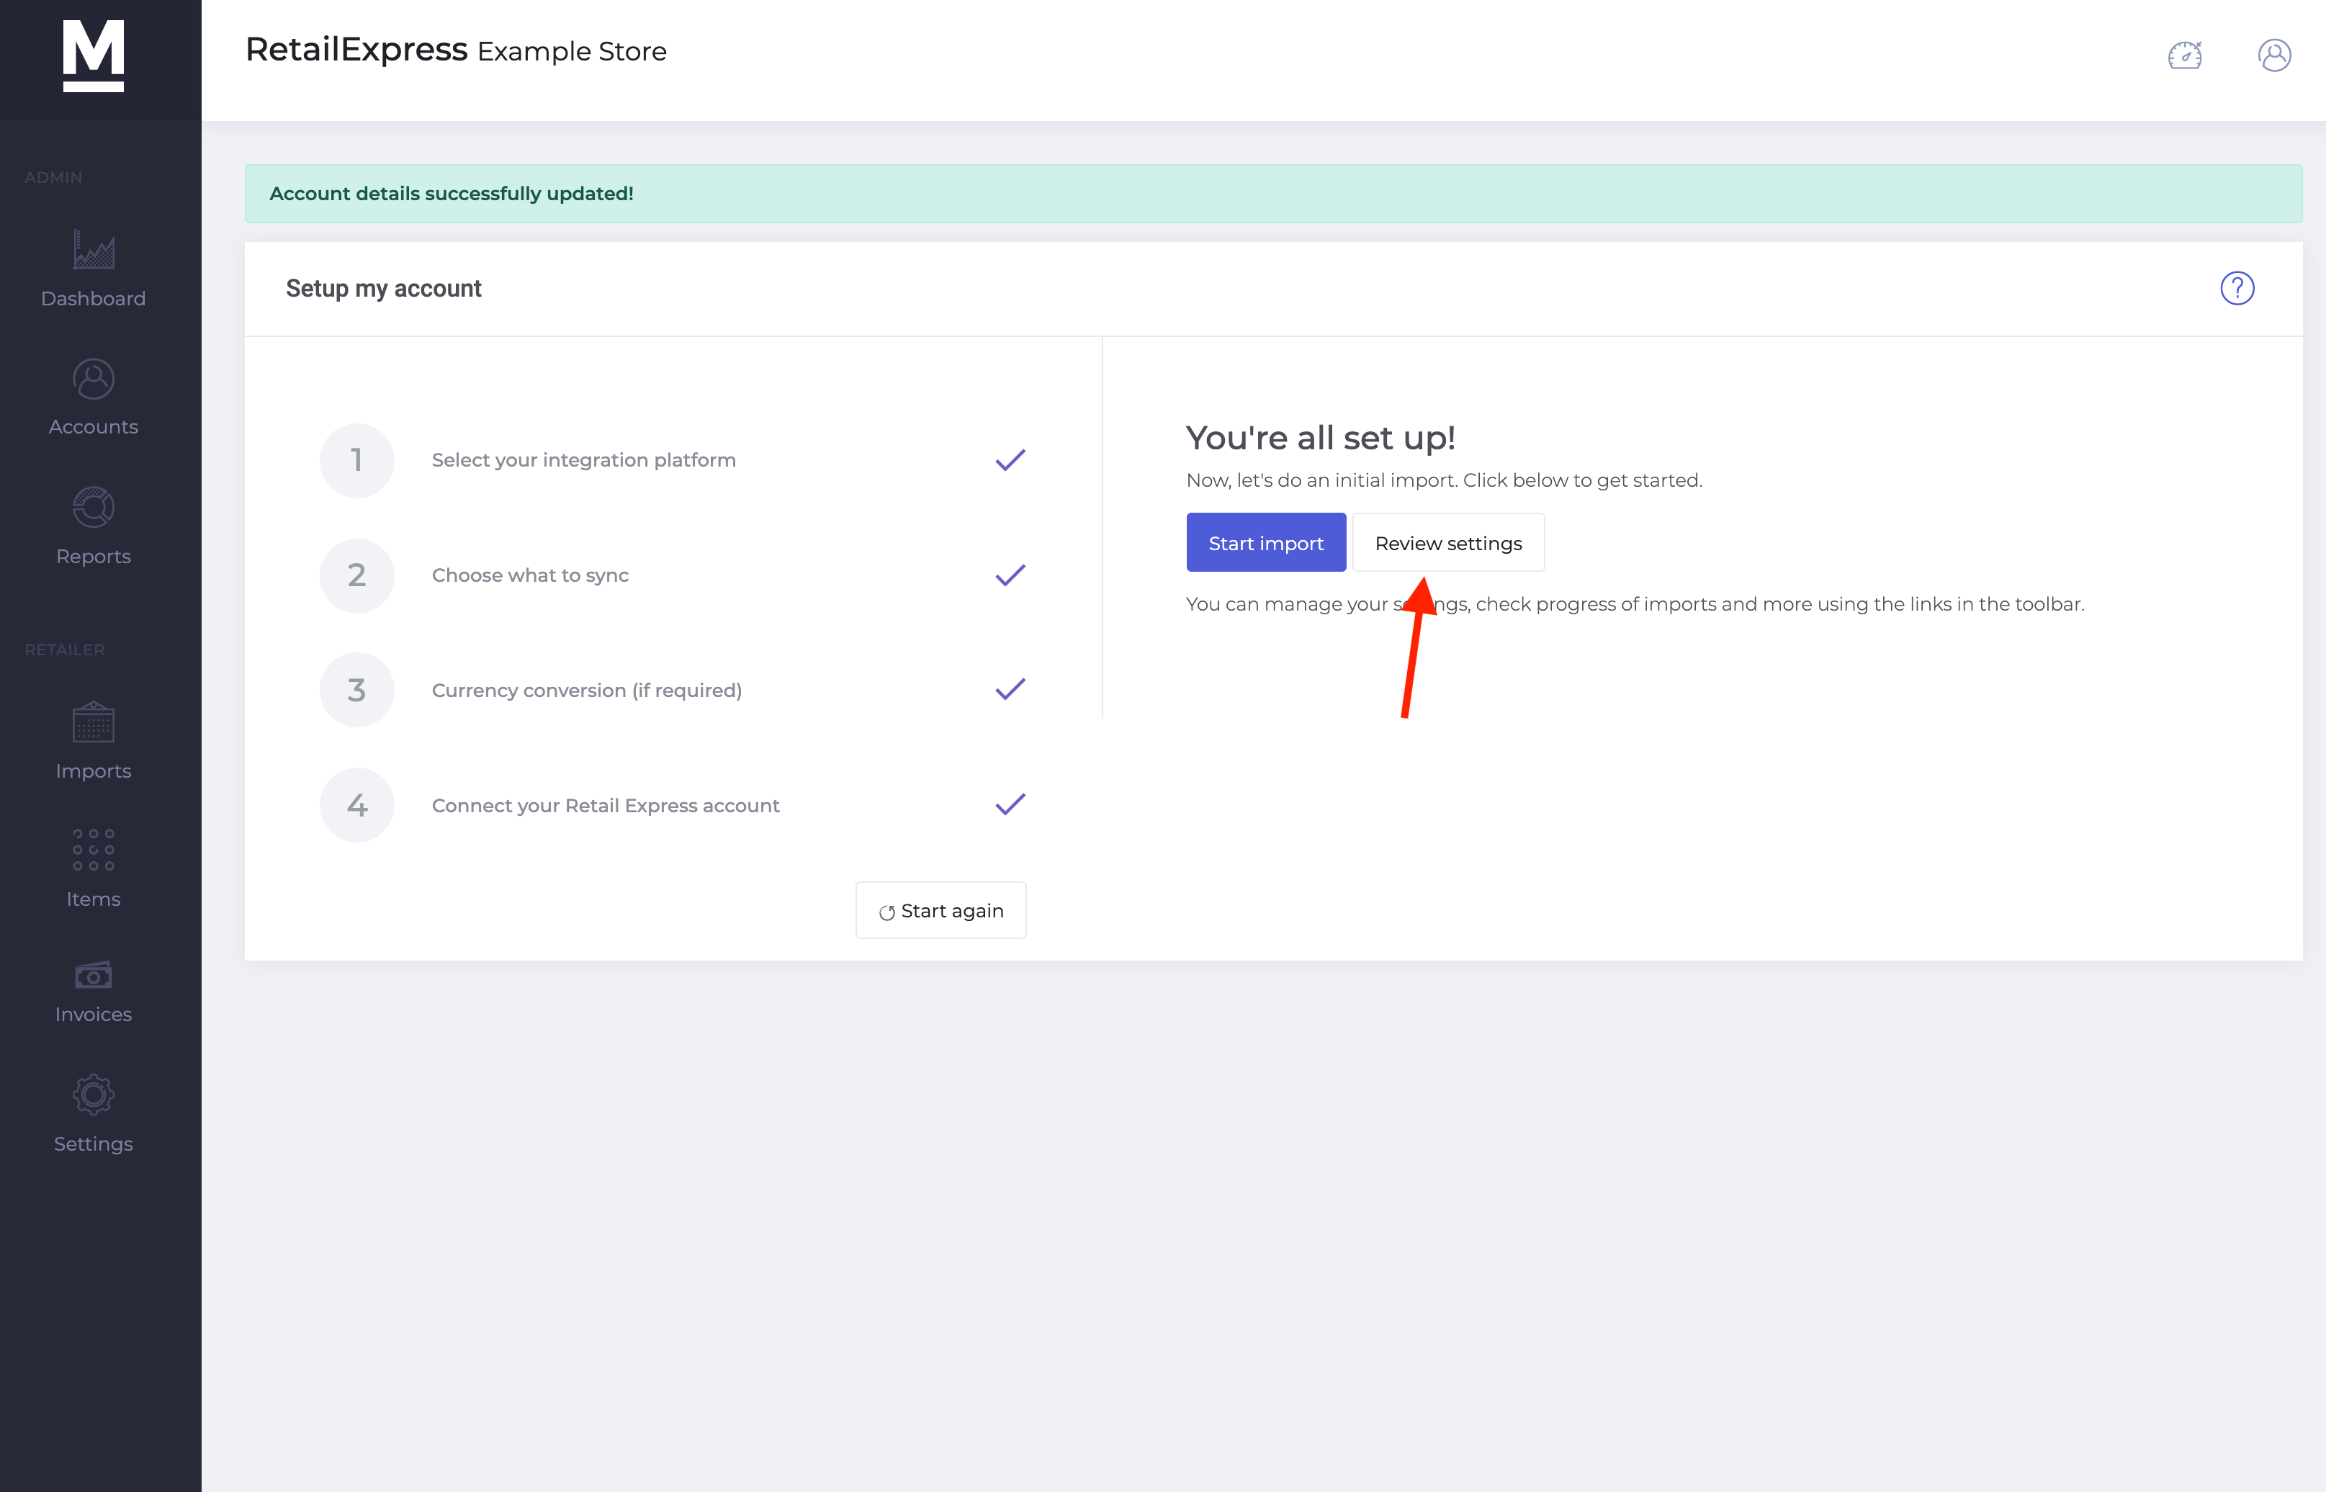Open Settings in the sidebar

(x=93, y=1114)
